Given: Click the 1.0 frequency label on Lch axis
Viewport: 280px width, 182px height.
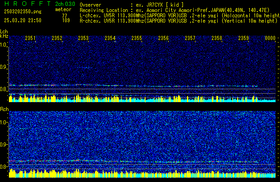Looking at the screenshot, I should (x=4, y=44).
